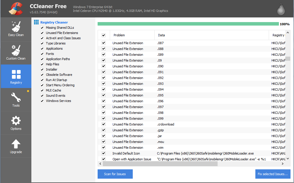Screen dimensions: 294x183
Task: Open the Options gear section
Action: [16, 123]
